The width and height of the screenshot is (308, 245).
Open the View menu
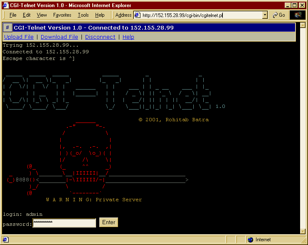tap(42, 15)
